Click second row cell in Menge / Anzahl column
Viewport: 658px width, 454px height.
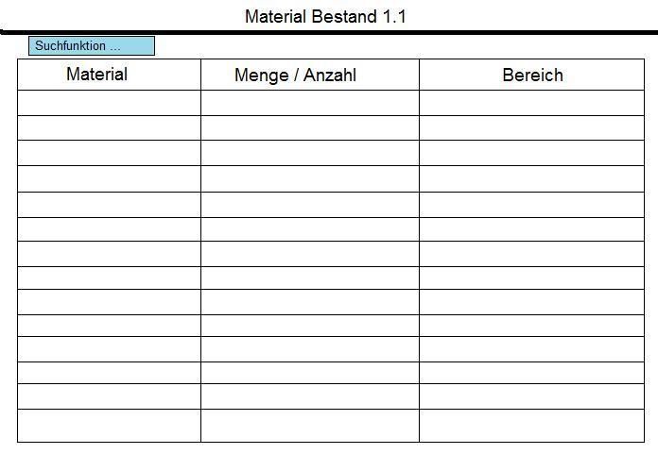(310, 128)
